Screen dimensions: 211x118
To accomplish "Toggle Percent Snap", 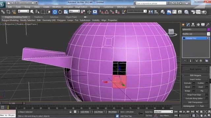I will pyautogui.click(x=112, y=12).
